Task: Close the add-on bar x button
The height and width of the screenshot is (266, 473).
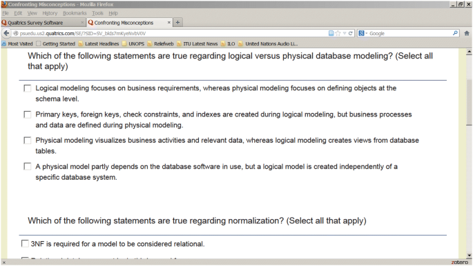Action: 3,263
